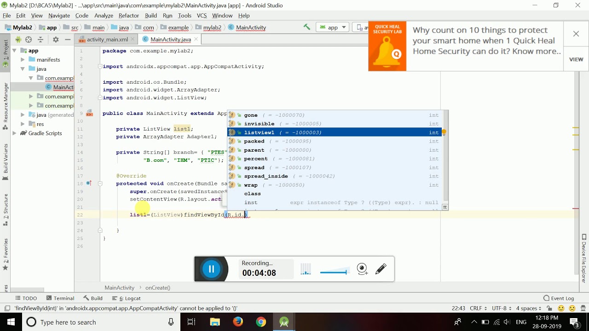The image size is (589, 331).
Task: Open the Refactor menu
Action: click(129, 15)
